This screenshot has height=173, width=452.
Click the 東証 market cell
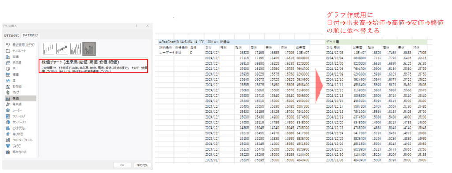click(x=181, y=53)
